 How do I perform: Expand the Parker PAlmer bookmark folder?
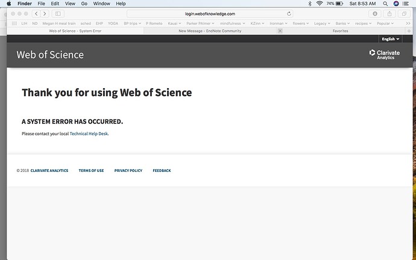click(200, 24)
